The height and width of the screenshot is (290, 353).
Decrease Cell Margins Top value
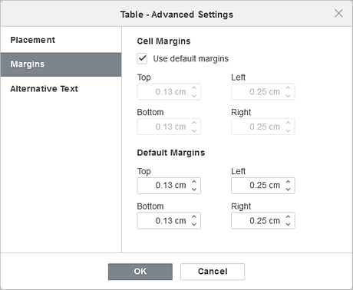(x=194, y=96)
